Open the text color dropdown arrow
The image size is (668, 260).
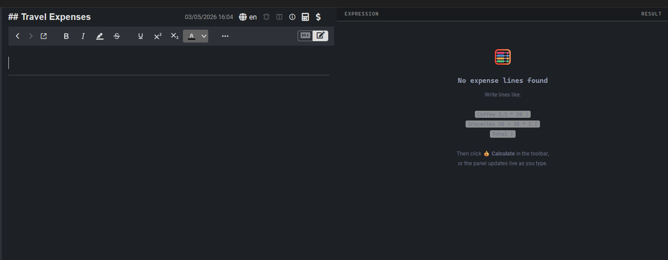click(x=204, y=36)
